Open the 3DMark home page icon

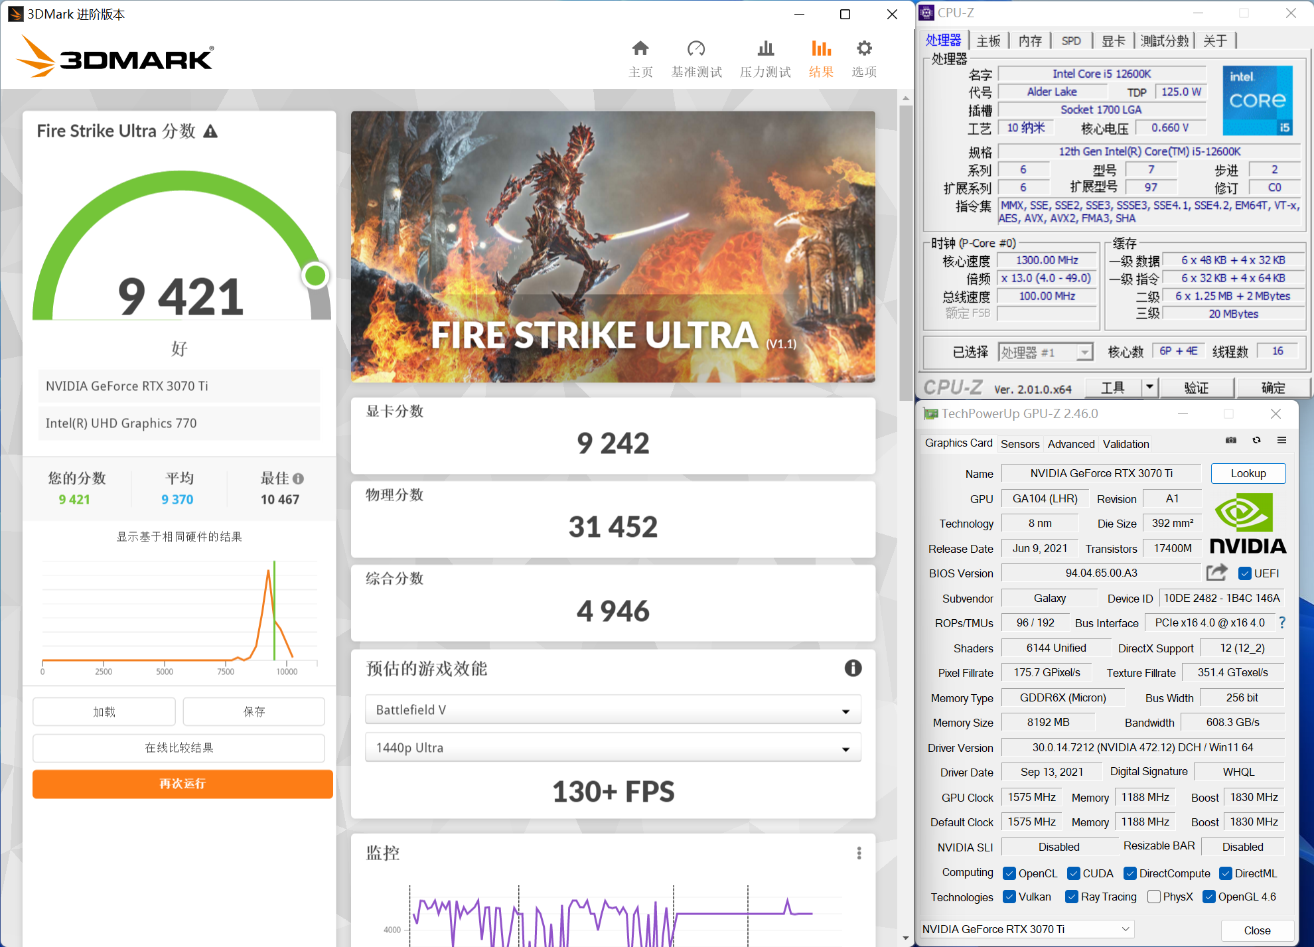click(x=640, y=48)
